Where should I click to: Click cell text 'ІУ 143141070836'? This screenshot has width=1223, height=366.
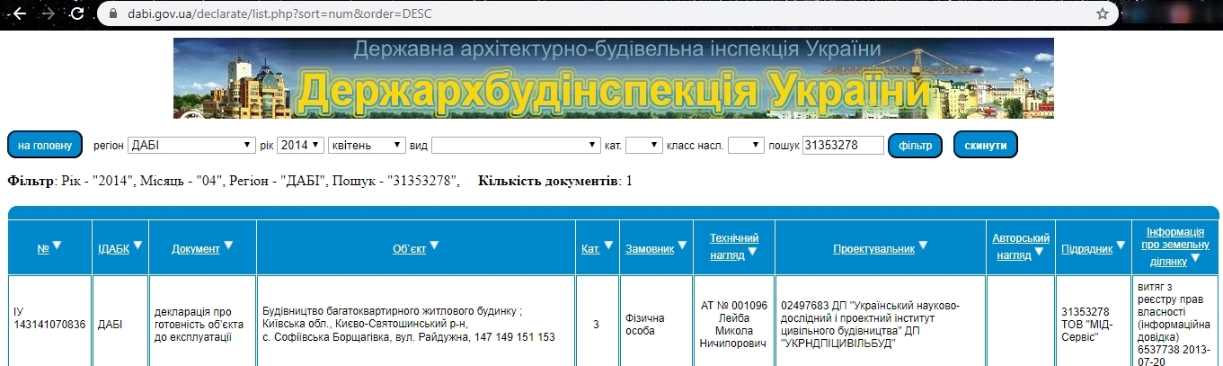click(x=49, y=318)
